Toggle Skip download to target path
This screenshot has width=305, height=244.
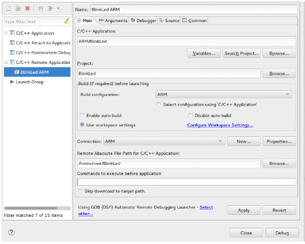pos(80,191)
